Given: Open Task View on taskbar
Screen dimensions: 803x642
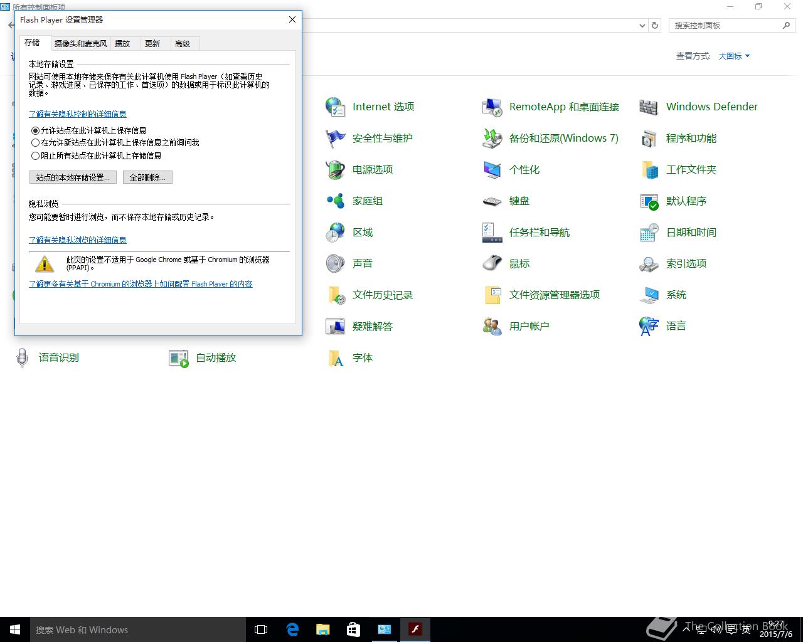Looking at the screenshot, I should point(261,629).
